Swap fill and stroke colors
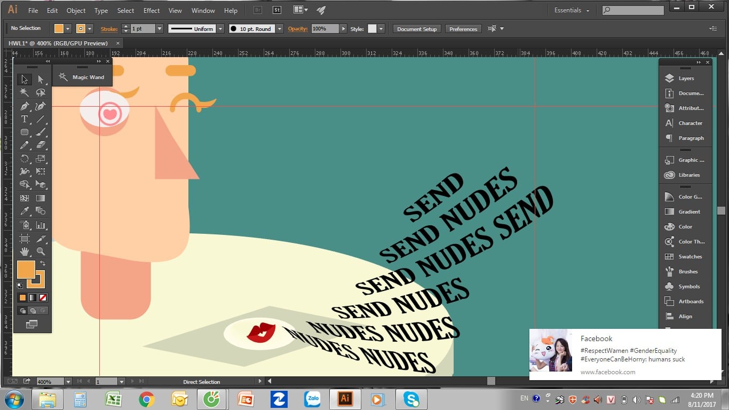The width and height of the screenshot is (729, 410). pyautogui.click(x=43, y=263)
